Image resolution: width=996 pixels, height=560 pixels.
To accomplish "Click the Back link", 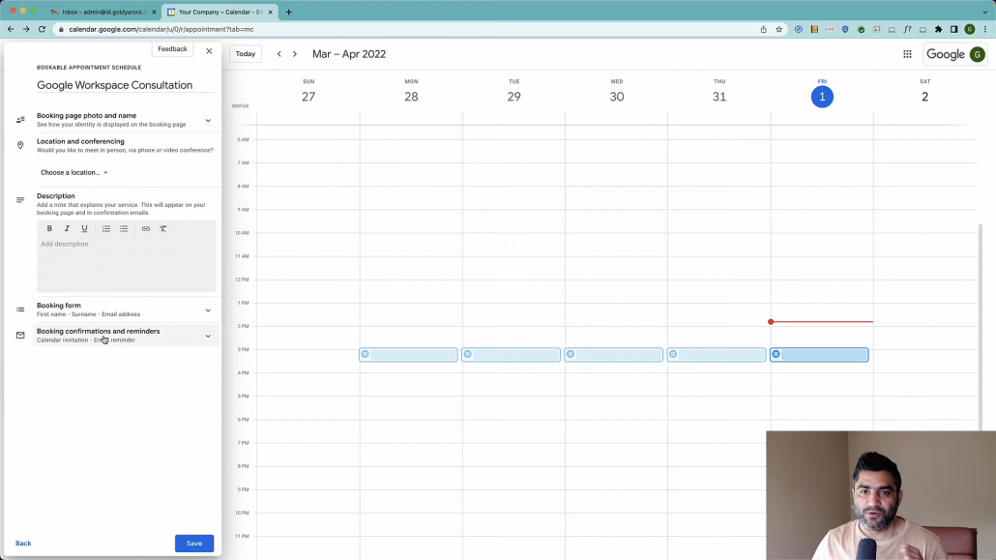I will click(23, 544).
